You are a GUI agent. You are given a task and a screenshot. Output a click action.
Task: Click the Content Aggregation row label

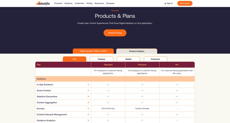[47, 102]
